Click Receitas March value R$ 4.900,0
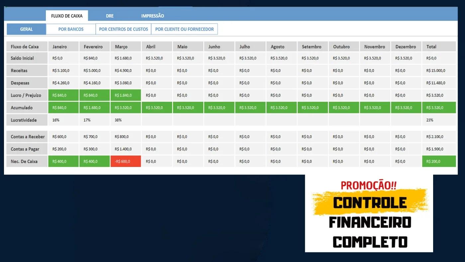 (x=126, y=70)
